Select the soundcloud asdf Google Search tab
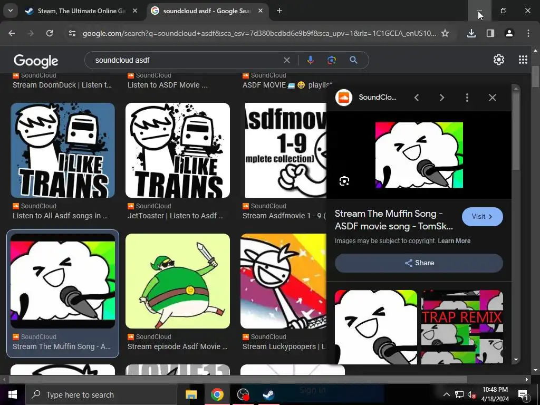Image resolution: width=540 pixels, height=405 pixels. [x=208, y=11]
